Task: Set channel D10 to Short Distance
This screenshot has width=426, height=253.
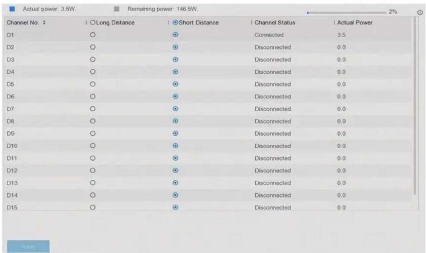Action: pyautogui.click(x=176, y=146)
